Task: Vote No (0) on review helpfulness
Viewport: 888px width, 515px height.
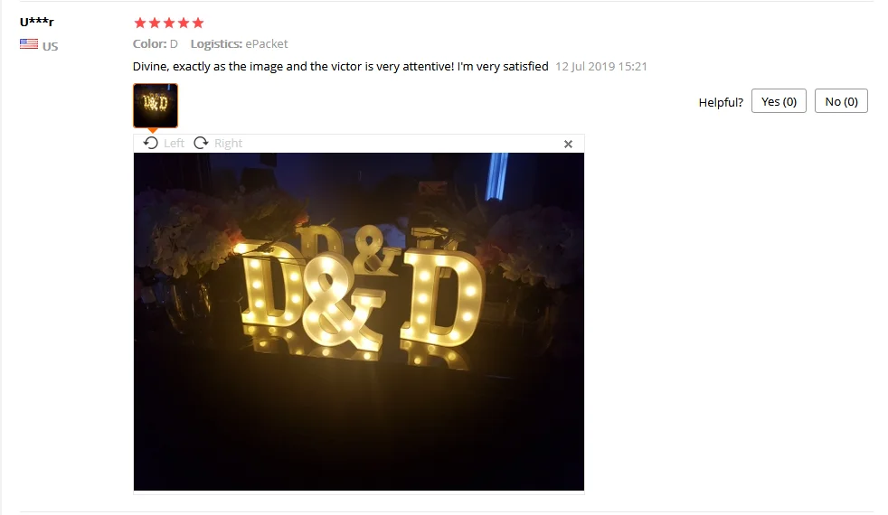Action: click(841, 101)
